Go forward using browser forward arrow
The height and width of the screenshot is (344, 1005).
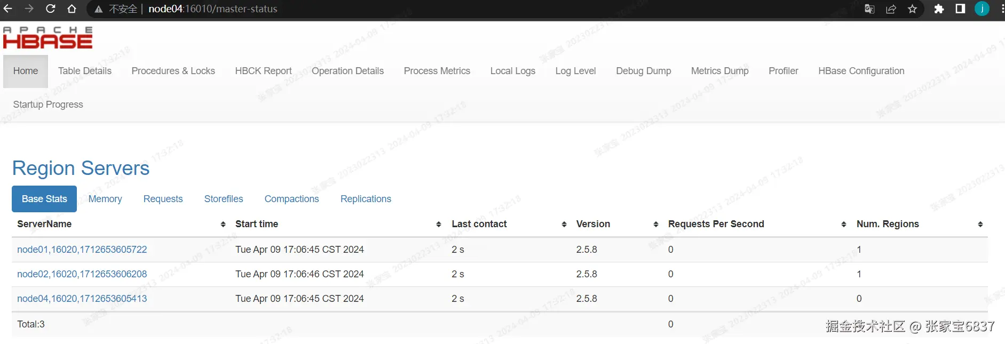pyautogui.click(x=29, y=9)
